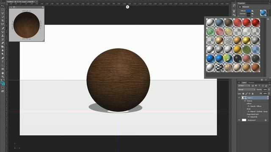The height and width of the screenshot is (152, 271).
Task: Click the Diffuse blue color swatch
Action: pos(249,11)
